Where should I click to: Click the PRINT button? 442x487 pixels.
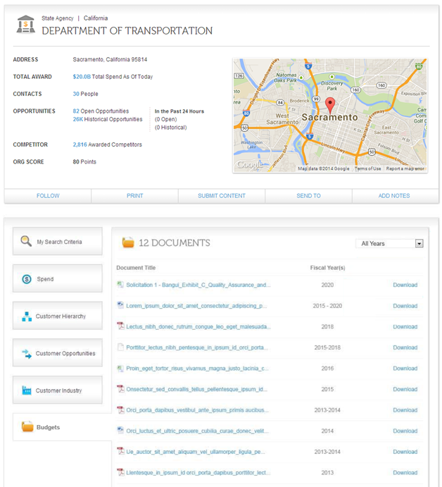134,196
